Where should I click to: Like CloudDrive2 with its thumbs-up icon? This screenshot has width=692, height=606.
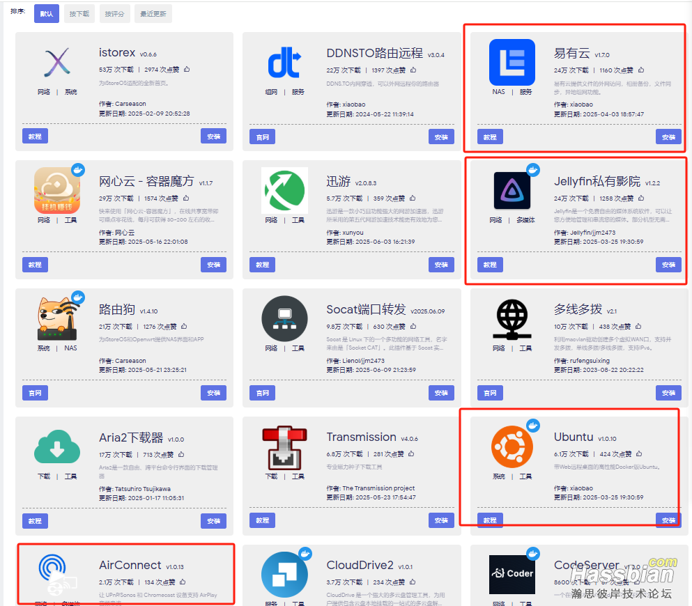coord(414,582)
